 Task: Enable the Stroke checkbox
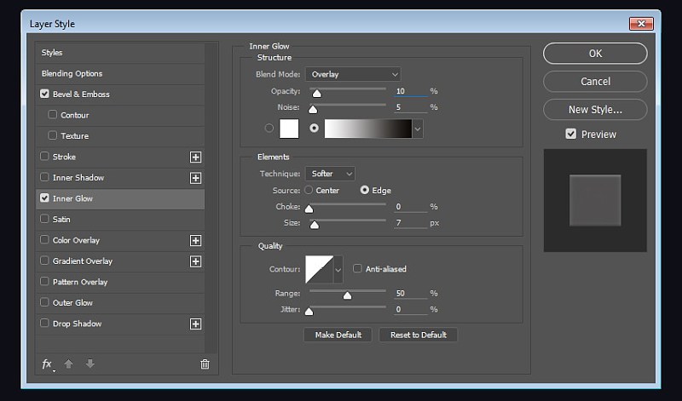point(44,156)
